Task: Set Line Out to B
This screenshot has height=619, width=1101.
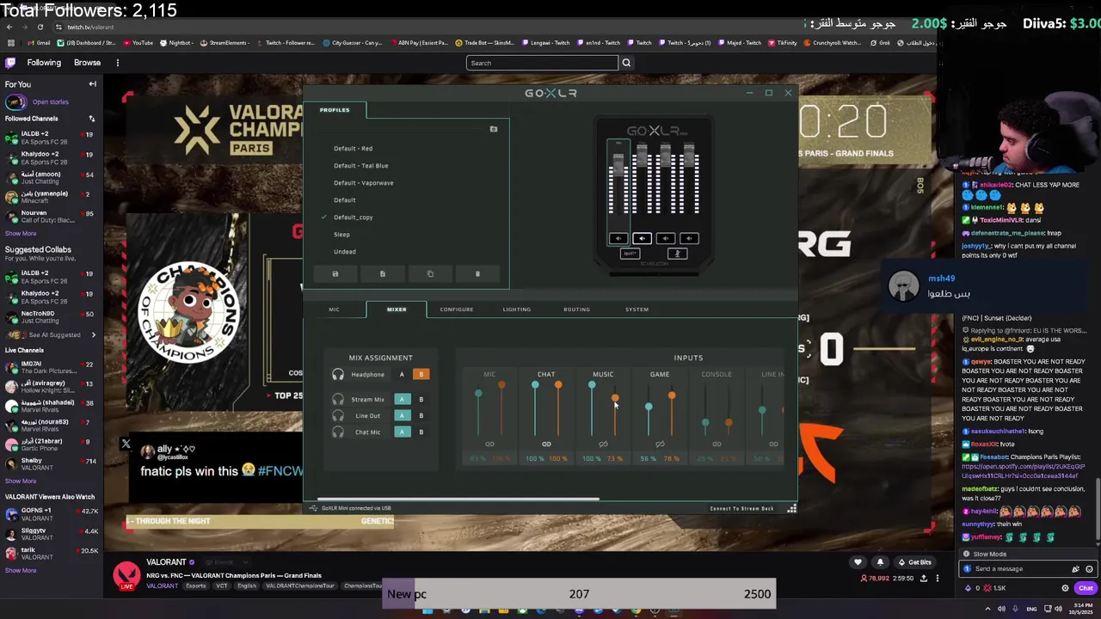Action: pyautogui.click(x=421, y=416)
